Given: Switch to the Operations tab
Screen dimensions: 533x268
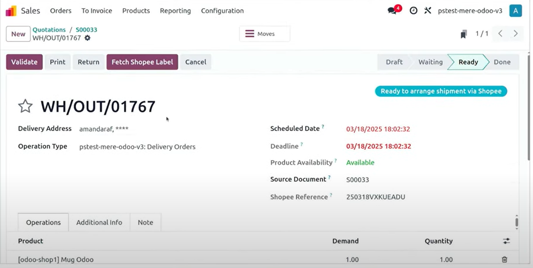Looking at the screenshot, I should pyautogui.click(x=43, y=222).
